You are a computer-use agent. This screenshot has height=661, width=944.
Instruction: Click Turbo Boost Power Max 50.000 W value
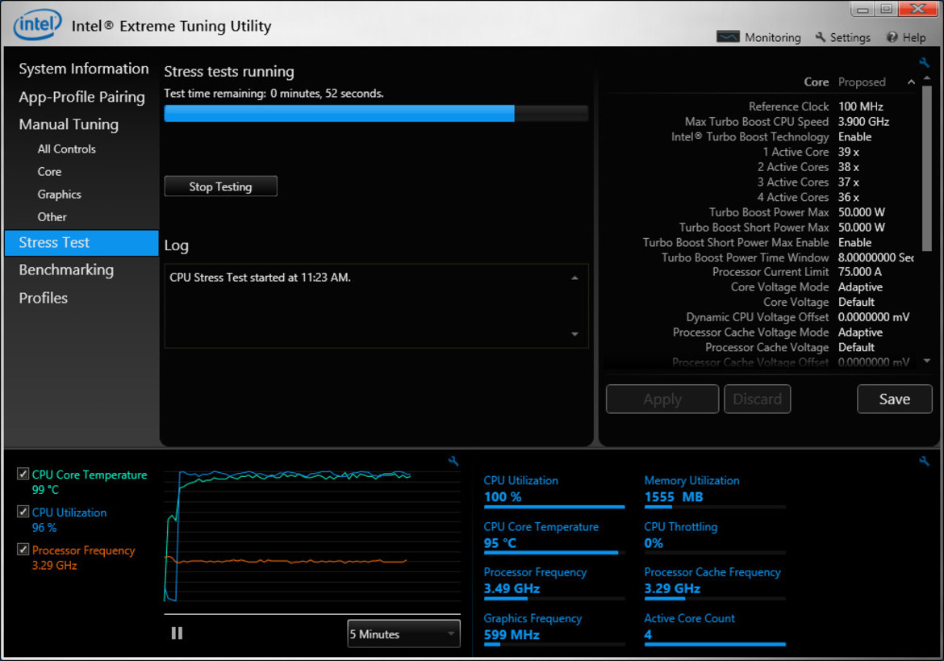pos(862,212)
